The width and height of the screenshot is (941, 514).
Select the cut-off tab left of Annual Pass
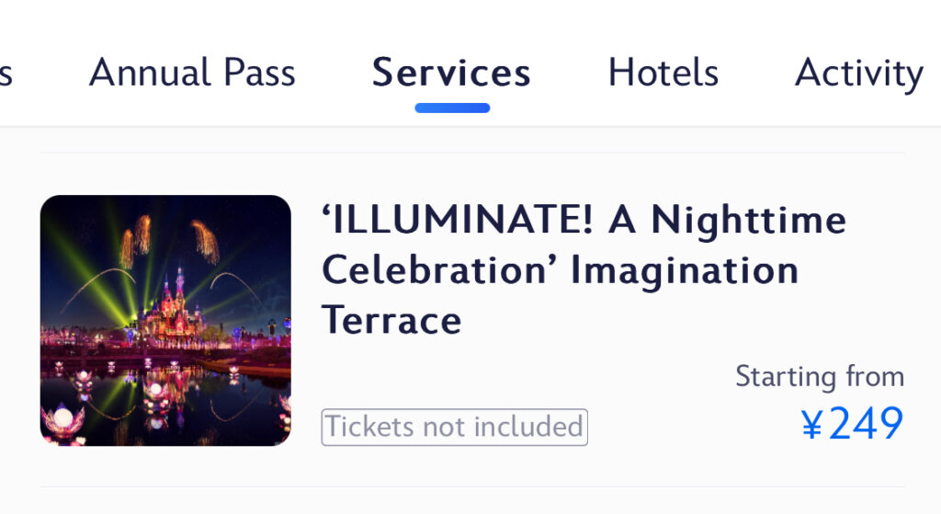tap(6, 74)
